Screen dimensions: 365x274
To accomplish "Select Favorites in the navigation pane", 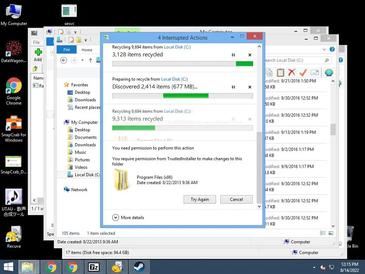I will click(x=76, y=85).
